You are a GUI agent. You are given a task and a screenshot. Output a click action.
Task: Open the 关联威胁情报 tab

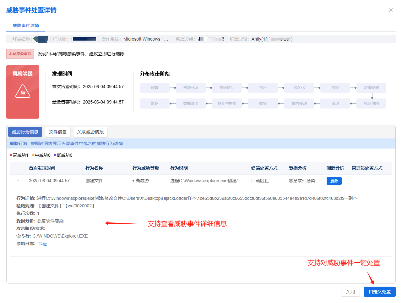[90, 132]
